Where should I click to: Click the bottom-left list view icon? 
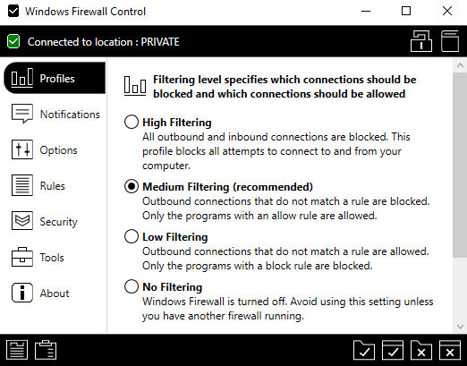tap(17, 350)
